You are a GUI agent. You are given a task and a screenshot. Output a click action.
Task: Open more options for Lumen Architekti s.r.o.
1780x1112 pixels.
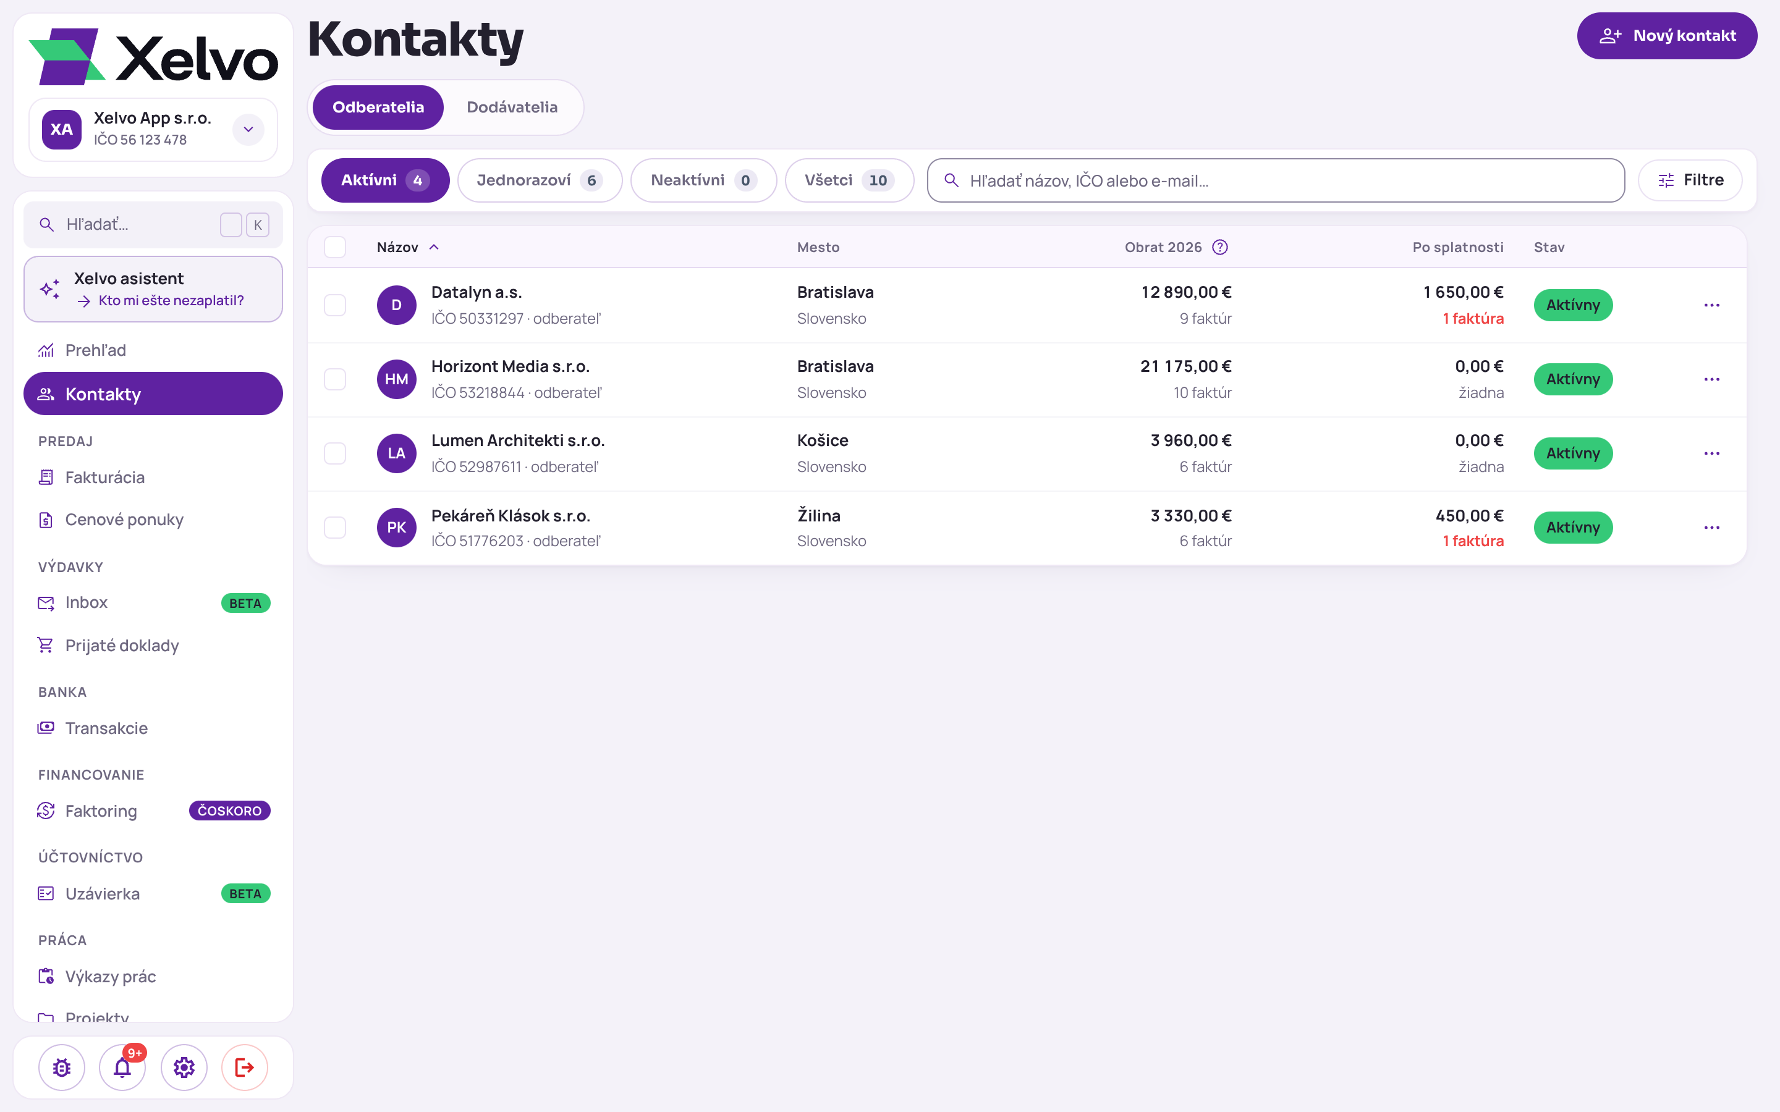[x=1711, y=454]
